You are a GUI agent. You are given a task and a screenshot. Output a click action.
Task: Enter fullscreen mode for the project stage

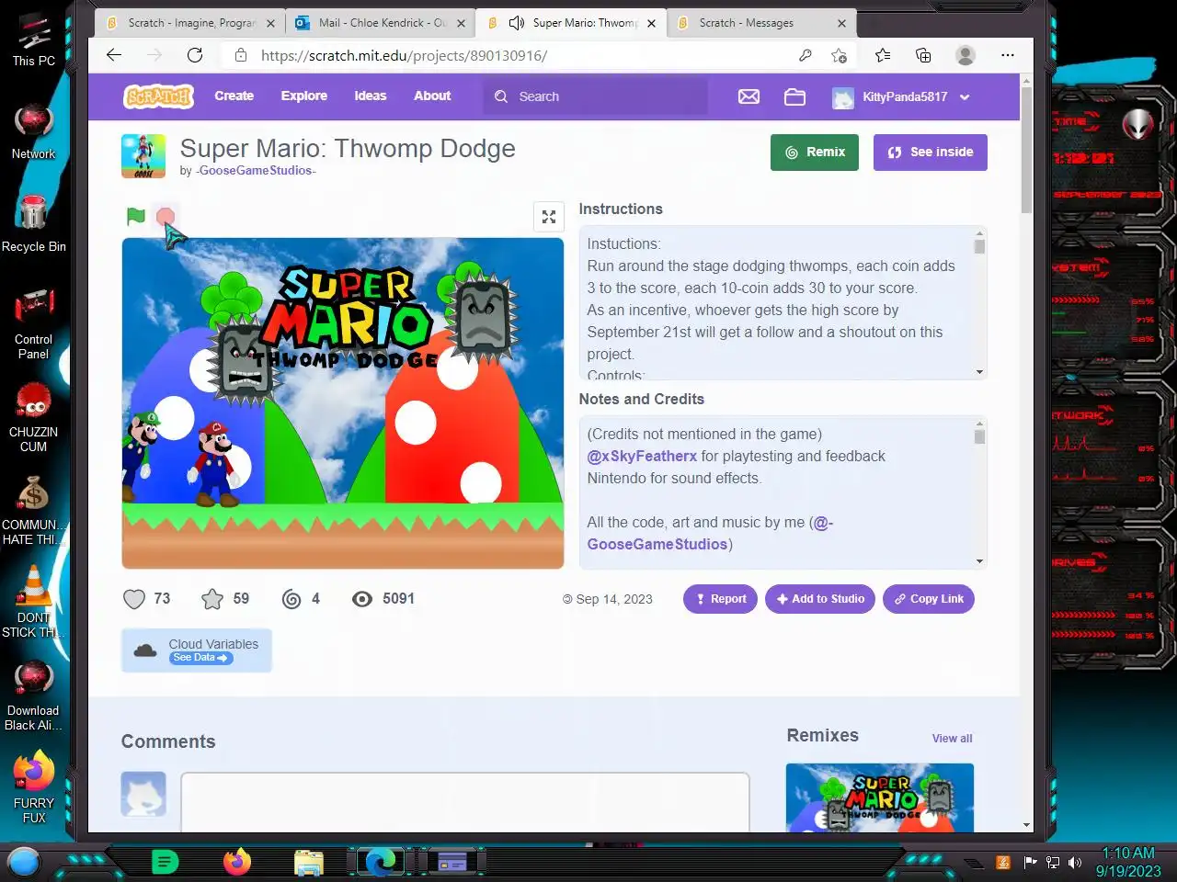tap(549, 217)
